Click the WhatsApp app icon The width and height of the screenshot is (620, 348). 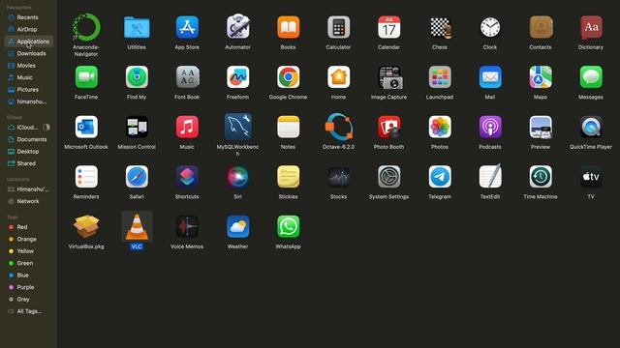click(x=289, y=226)
